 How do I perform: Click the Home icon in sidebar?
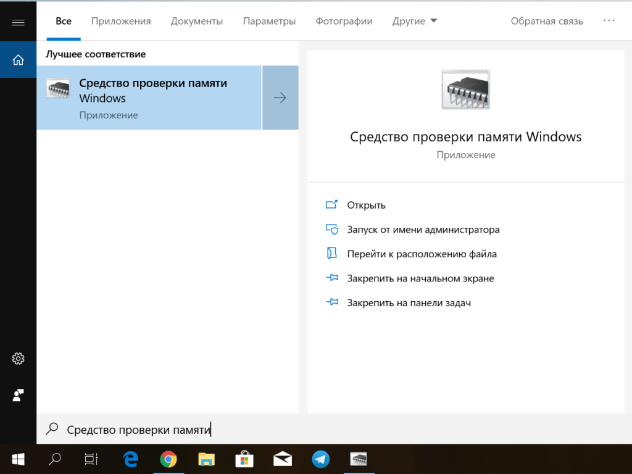[x=18, y=60]
